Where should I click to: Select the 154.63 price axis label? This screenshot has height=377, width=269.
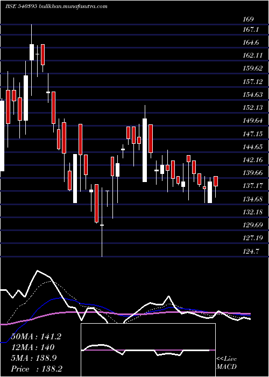point(253,95)
